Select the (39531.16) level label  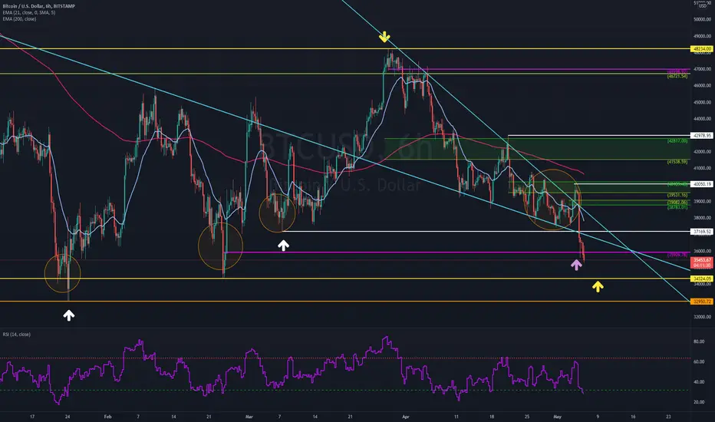tap(677, 195)
